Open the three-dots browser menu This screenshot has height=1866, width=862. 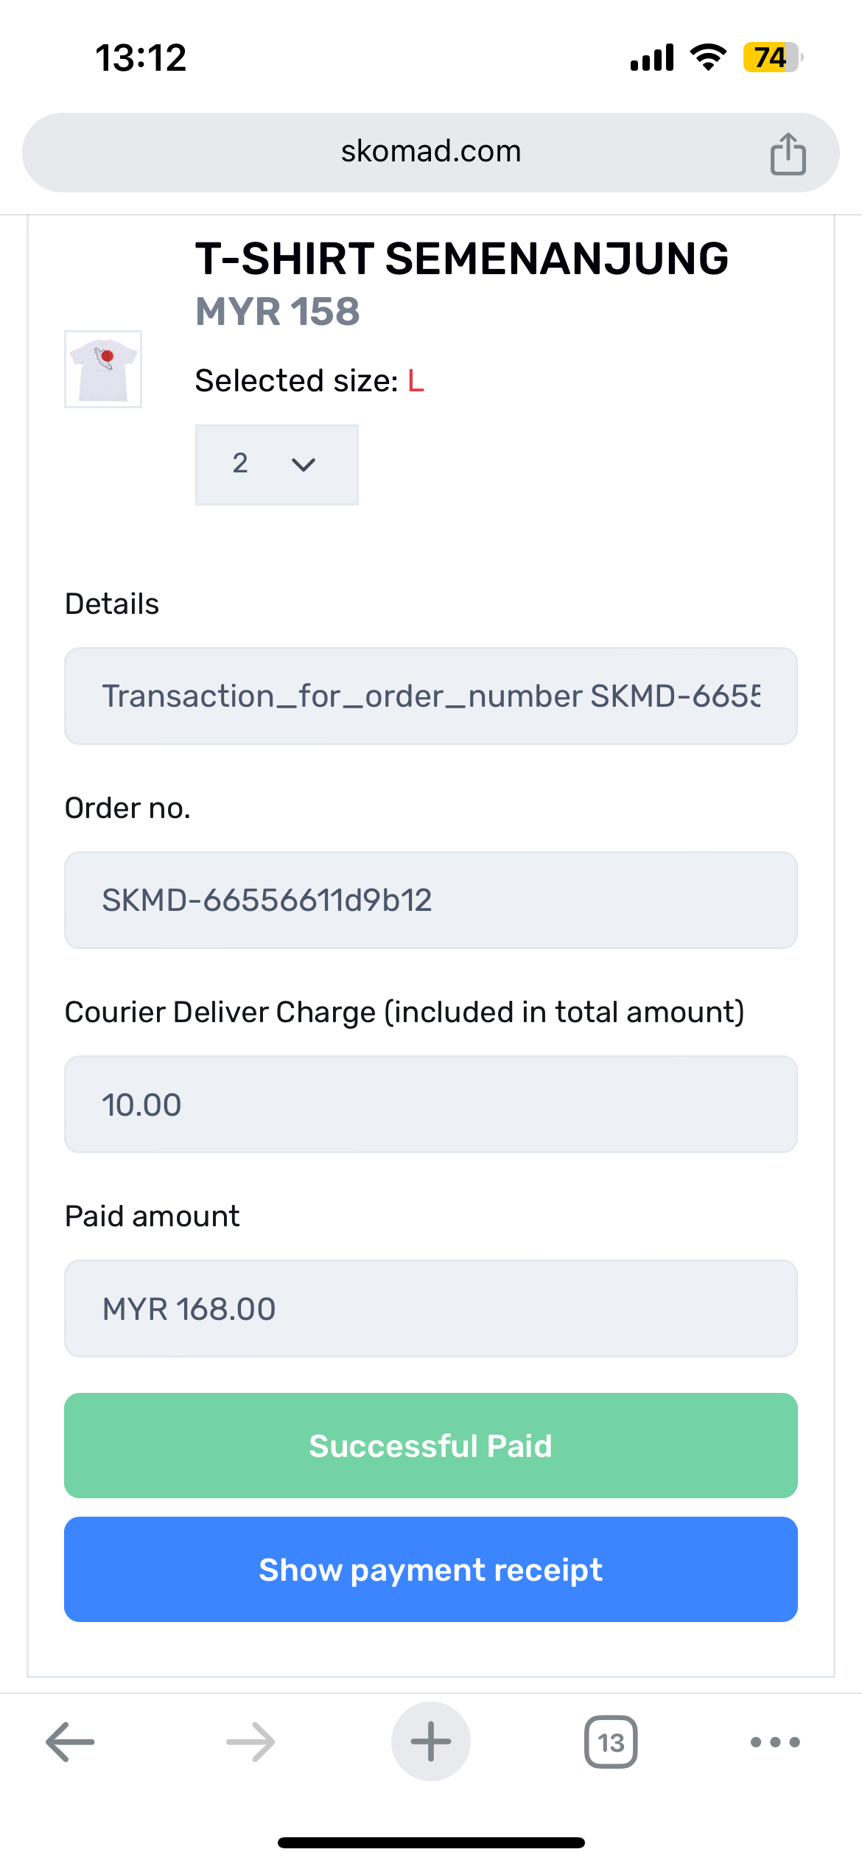774,1741
